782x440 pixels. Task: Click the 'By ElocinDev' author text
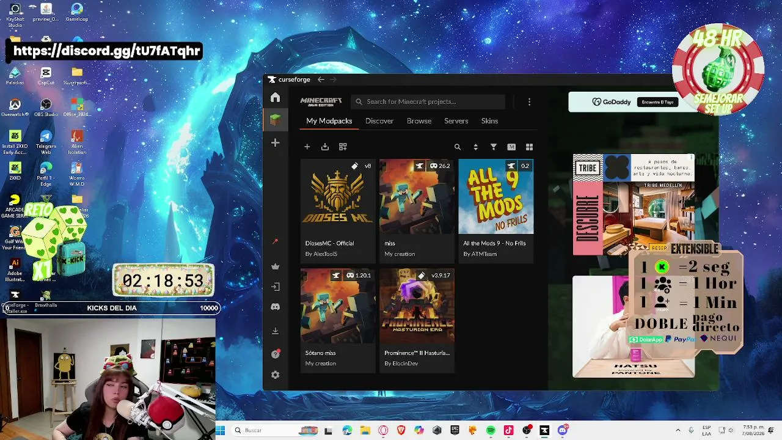401,364
